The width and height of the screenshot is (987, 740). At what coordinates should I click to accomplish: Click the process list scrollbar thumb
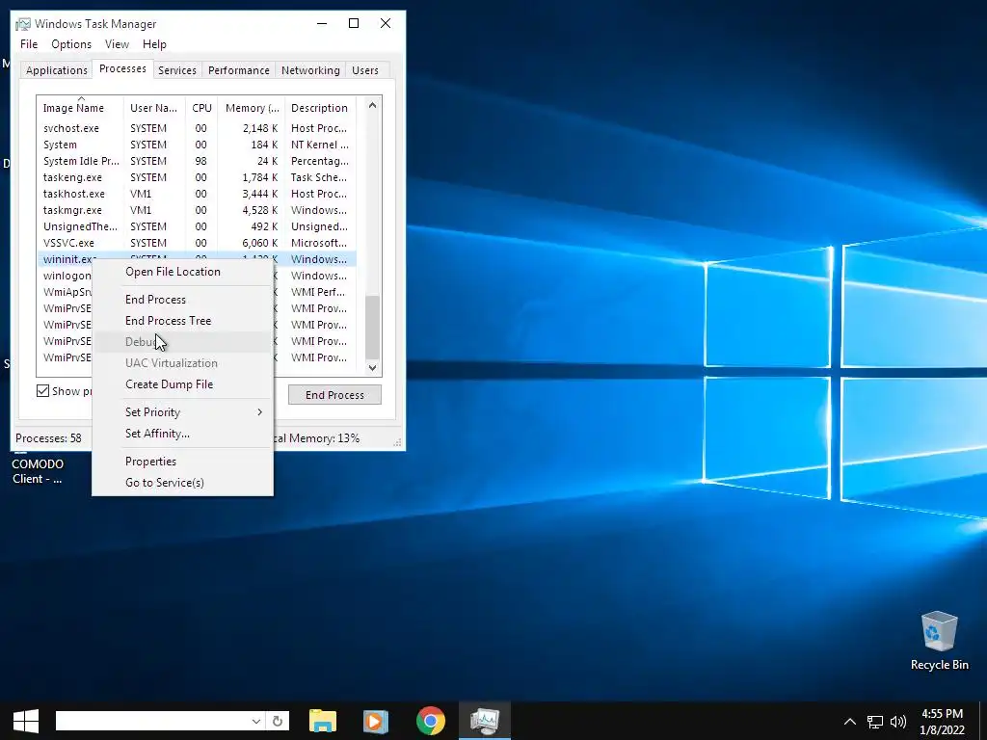tap(372, 327)
